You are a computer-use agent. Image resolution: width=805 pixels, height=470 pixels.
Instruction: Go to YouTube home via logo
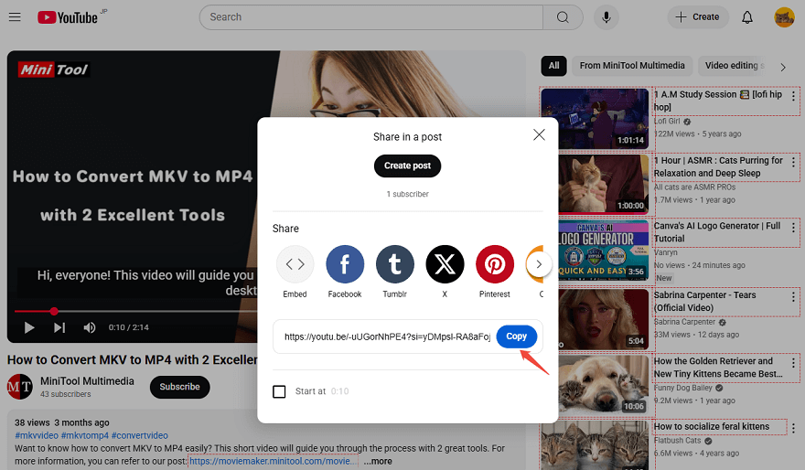coord(68,17)
